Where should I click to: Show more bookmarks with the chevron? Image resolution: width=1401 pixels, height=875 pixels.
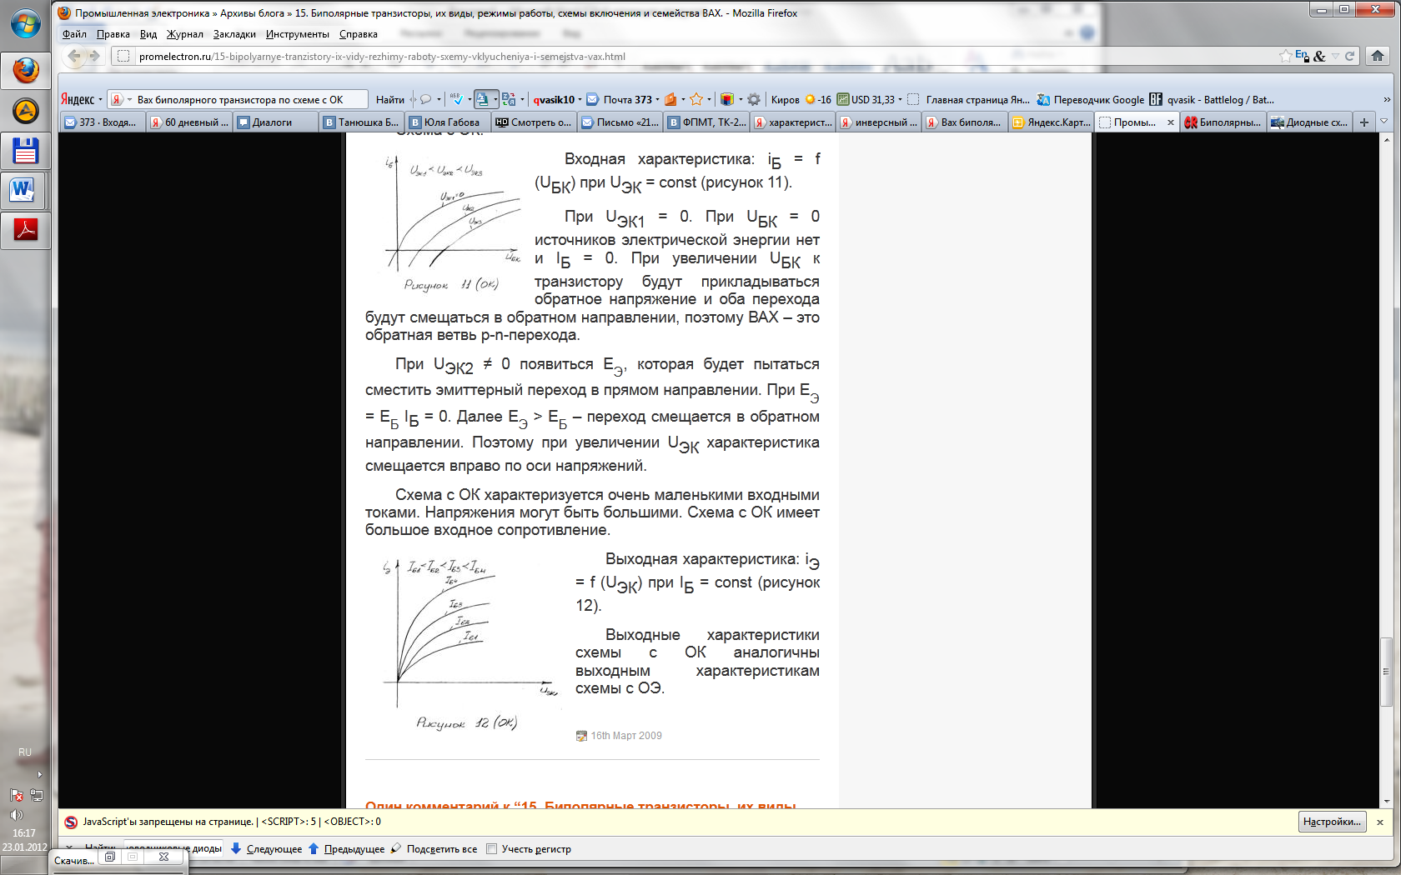coord(1387,99)
